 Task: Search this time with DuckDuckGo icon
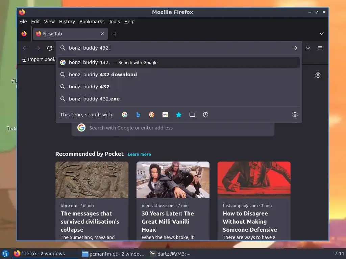tap(152, 115)
